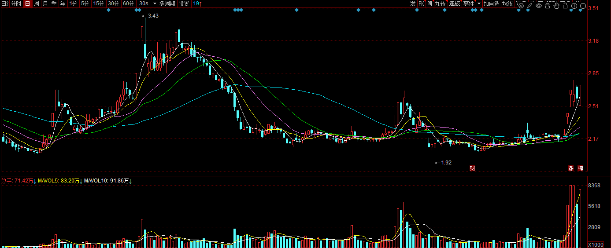Click 加自选 to add to watchlist
This screenshot has width=611, height=248.
pyautogui.click(x=491, y=4)
